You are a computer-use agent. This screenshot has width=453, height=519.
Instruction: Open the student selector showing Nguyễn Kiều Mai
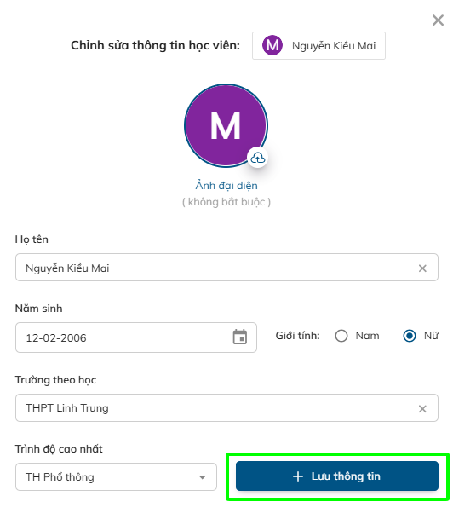click(x=318, y=46)
